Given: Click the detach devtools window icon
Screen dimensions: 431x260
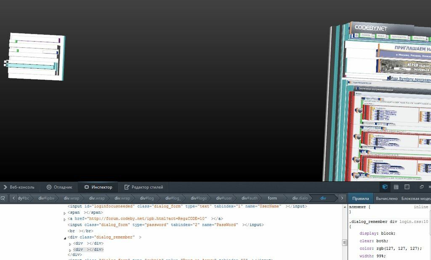Looking at the screenshot, I should [421, 187].
